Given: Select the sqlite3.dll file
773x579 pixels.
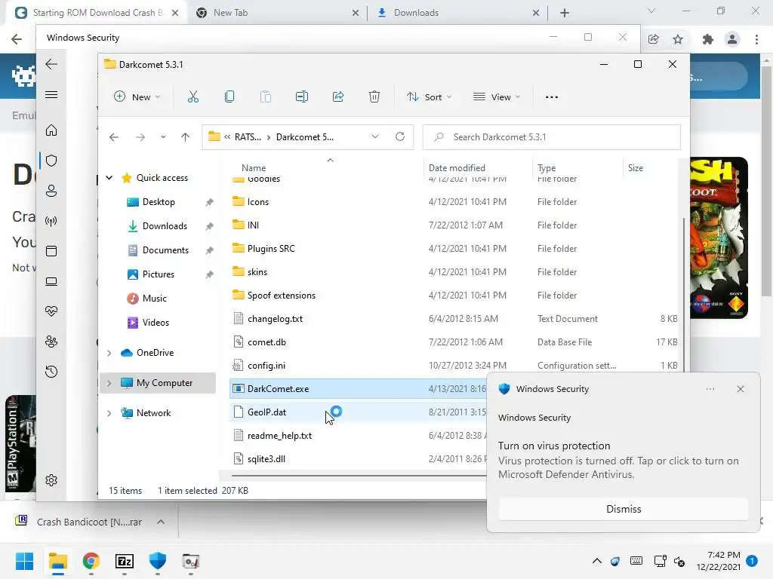Looking at the screenshot, I should tap(266, 459).
